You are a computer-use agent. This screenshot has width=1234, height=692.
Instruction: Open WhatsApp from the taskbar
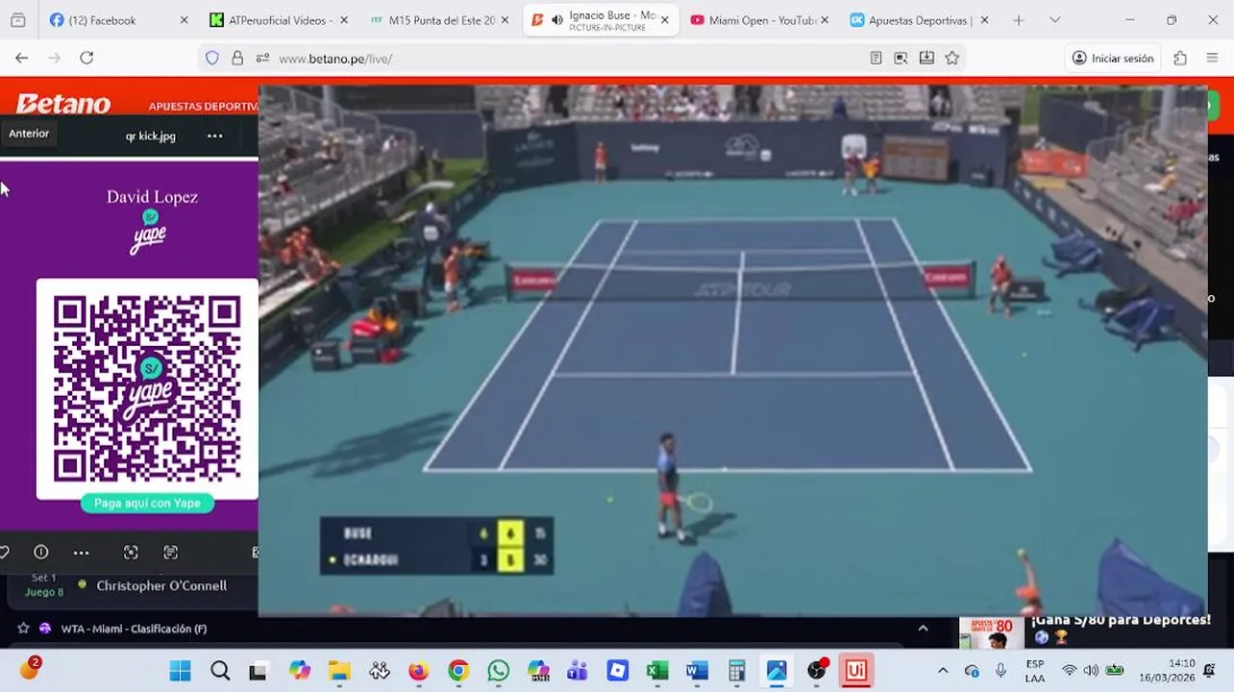[x=498, y=670]
